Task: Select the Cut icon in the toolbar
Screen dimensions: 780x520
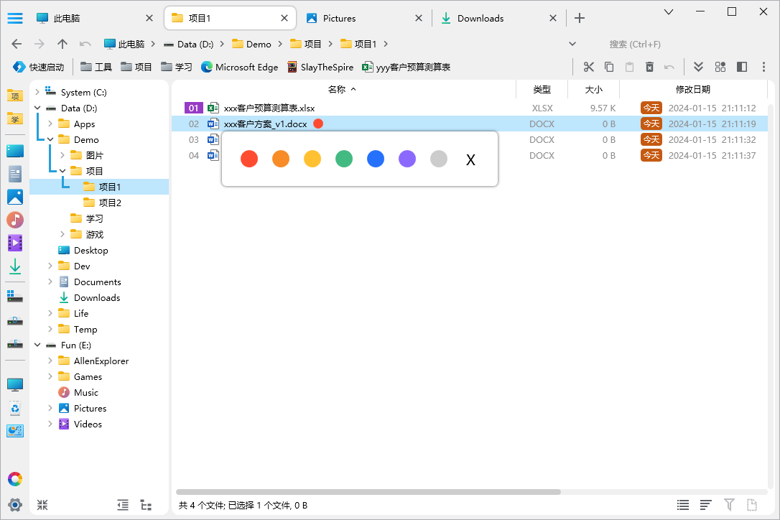Action: 588,66
